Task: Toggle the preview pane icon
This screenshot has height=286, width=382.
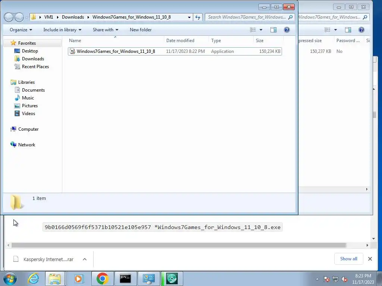Action: (273, 30)
